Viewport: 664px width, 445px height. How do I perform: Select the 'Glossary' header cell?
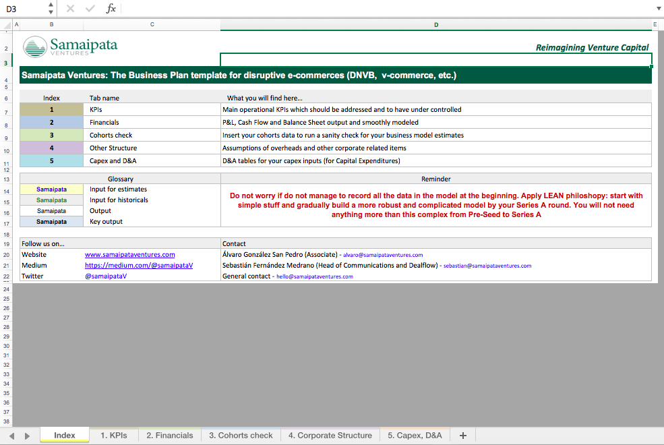[x=120, y=179]
